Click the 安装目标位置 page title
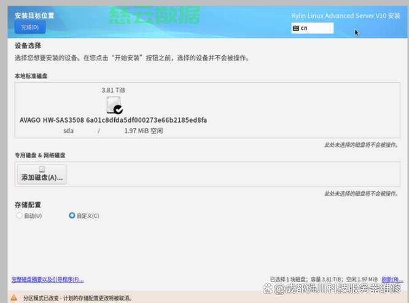This screenshot has width=409, height=303. point(34,15)
